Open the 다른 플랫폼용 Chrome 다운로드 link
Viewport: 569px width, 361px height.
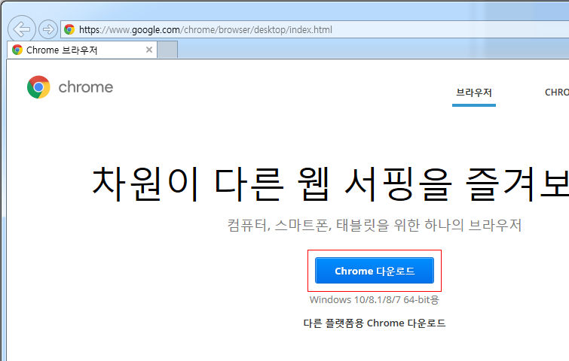click(375, 323)
